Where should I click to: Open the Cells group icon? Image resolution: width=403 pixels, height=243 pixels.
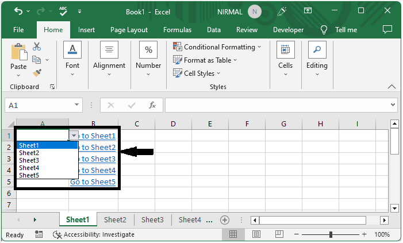coord(285,50)
